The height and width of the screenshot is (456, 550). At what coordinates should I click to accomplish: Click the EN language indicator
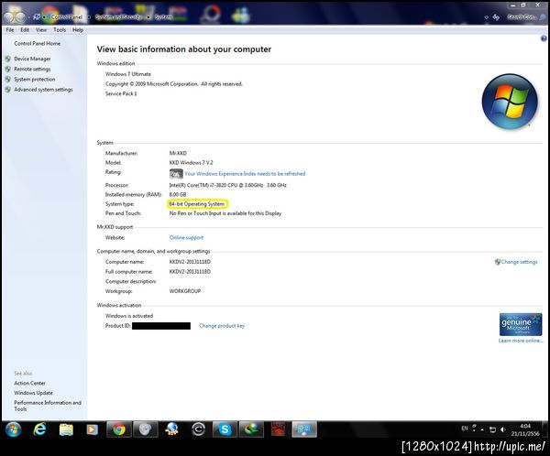(x=465, y=429)
